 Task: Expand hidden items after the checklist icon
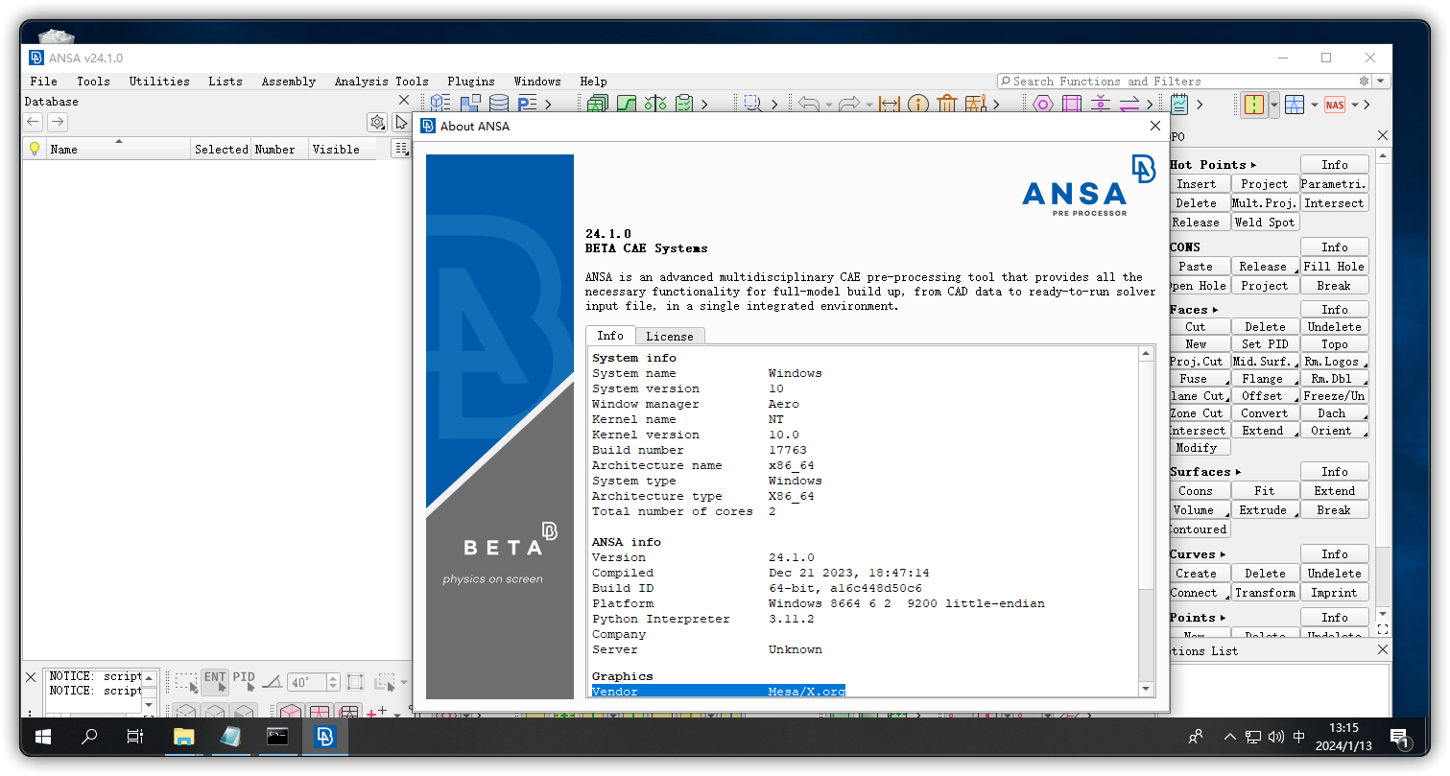pos(704,105)
